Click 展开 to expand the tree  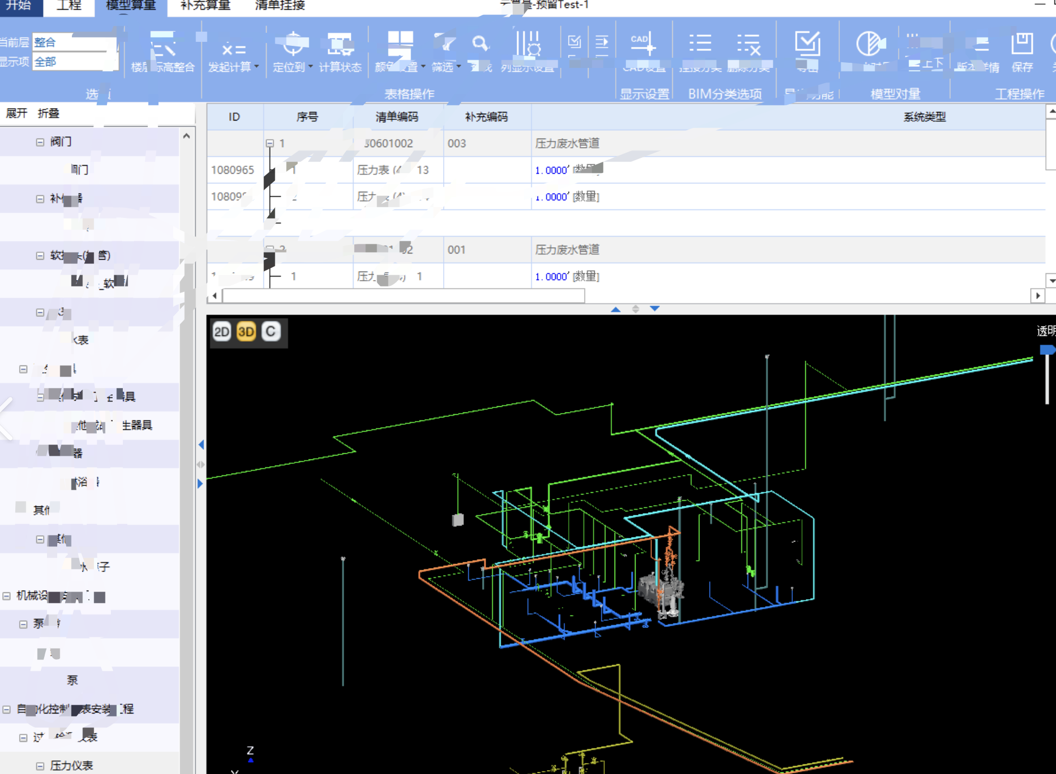(x=16, y=113)
